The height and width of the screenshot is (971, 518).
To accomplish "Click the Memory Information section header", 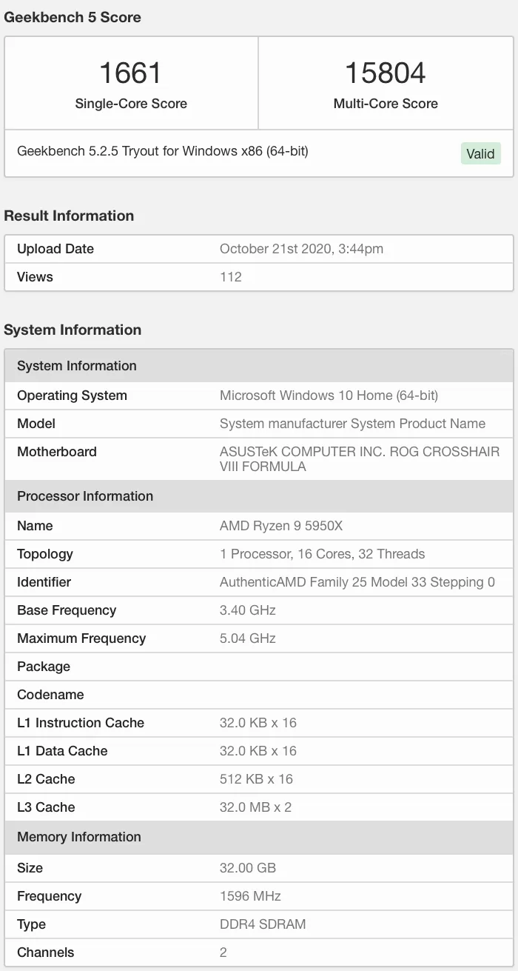I will [259, 837].
